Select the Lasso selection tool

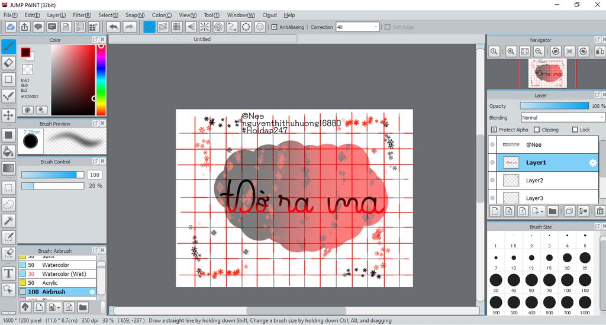click(x=8, y=204)
